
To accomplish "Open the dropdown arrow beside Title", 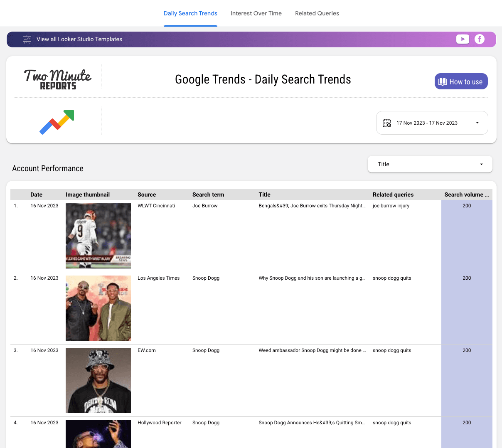I will [481, 164].
